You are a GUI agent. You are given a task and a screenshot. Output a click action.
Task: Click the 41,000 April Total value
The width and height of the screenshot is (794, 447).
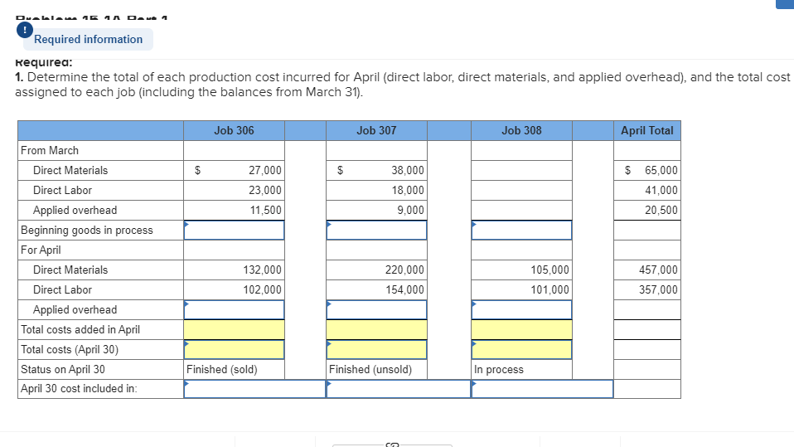tap(661, 190)
